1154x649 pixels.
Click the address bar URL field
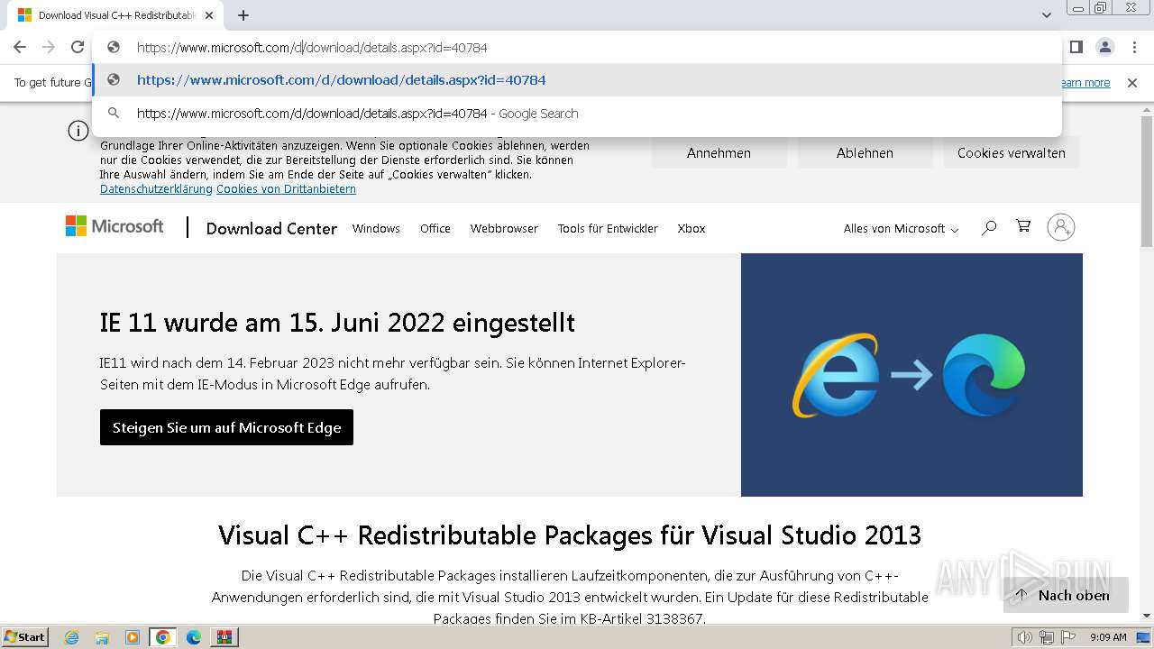click(x=577, y=48)
